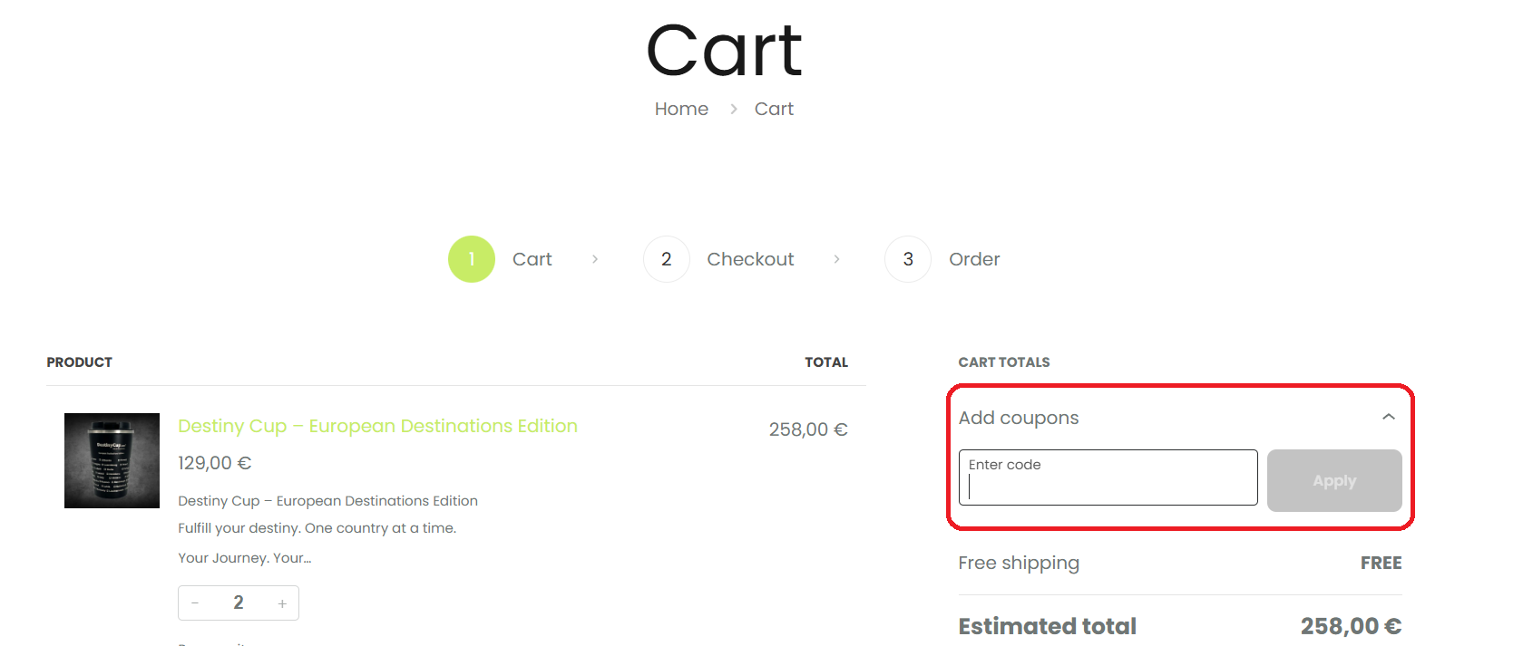Viewport: 1523px width, 646px height.
Task: Click the Order step label
Action: (x=974, y=259)
